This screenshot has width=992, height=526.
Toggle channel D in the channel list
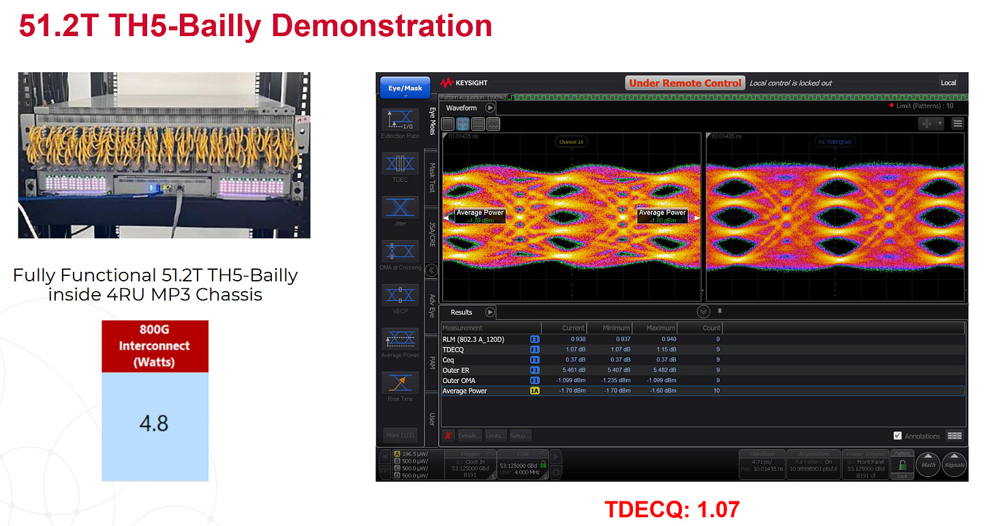(x=397, y=475)
